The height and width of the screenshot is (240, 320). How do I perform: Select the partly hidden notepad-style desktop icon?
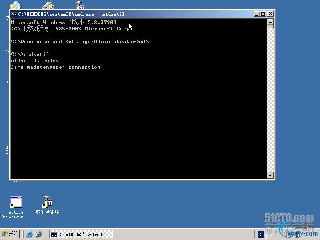click(x=48, y=5)
